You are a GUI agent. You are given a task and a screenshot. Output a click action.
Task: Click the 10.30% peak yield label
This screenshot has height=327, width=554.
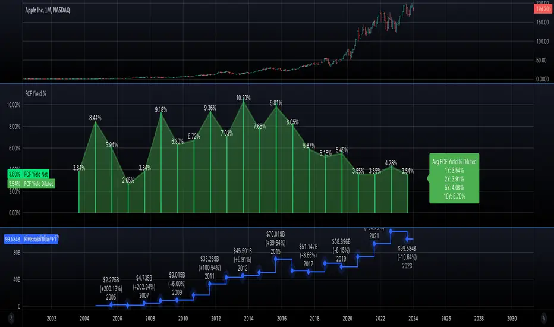point(243,98)
